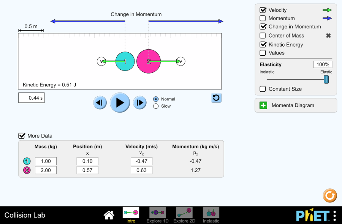Viewport: 342px width, 224px height.
Task: Open the PhET menu three-dots icon
Action: click(x=334, y=215)
